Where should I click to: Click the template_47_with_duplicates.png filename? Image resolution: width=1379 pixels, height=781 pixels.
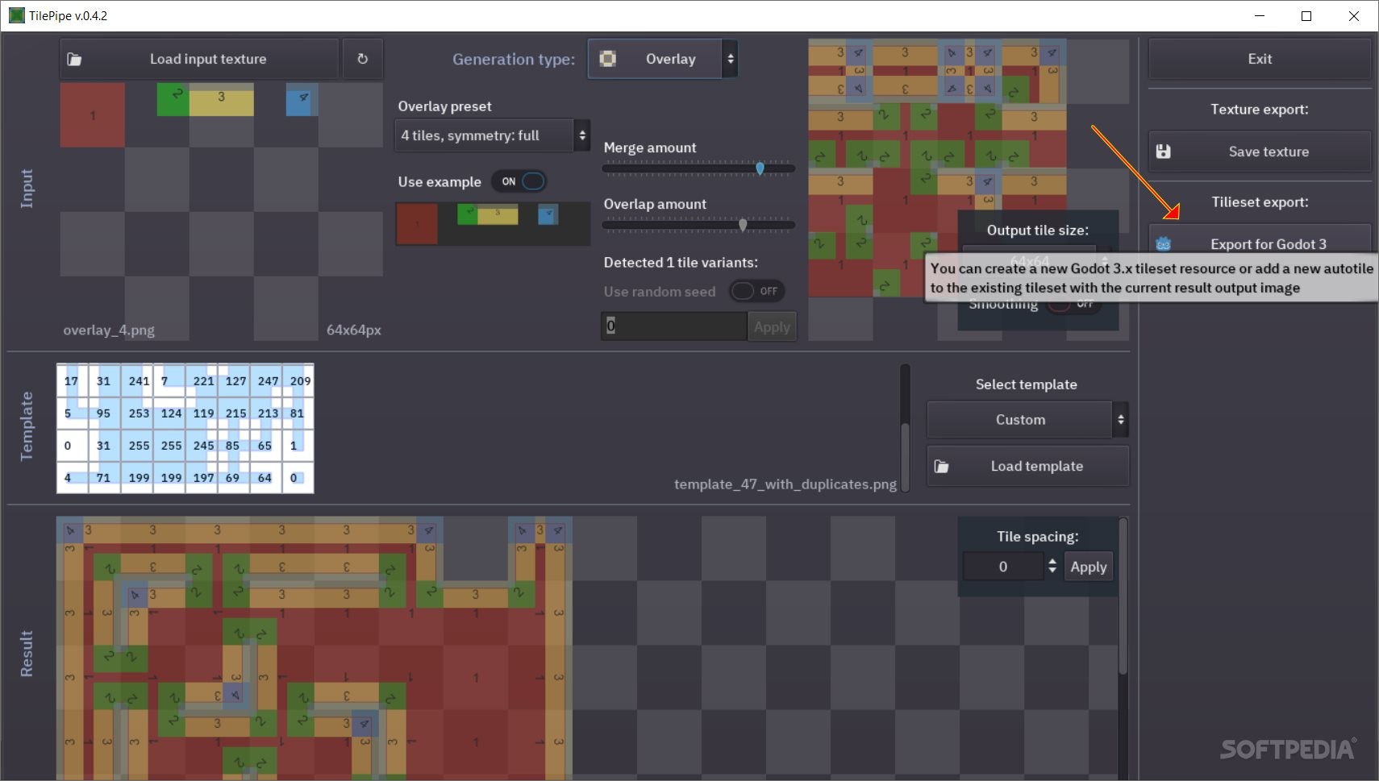coord(785,484)
